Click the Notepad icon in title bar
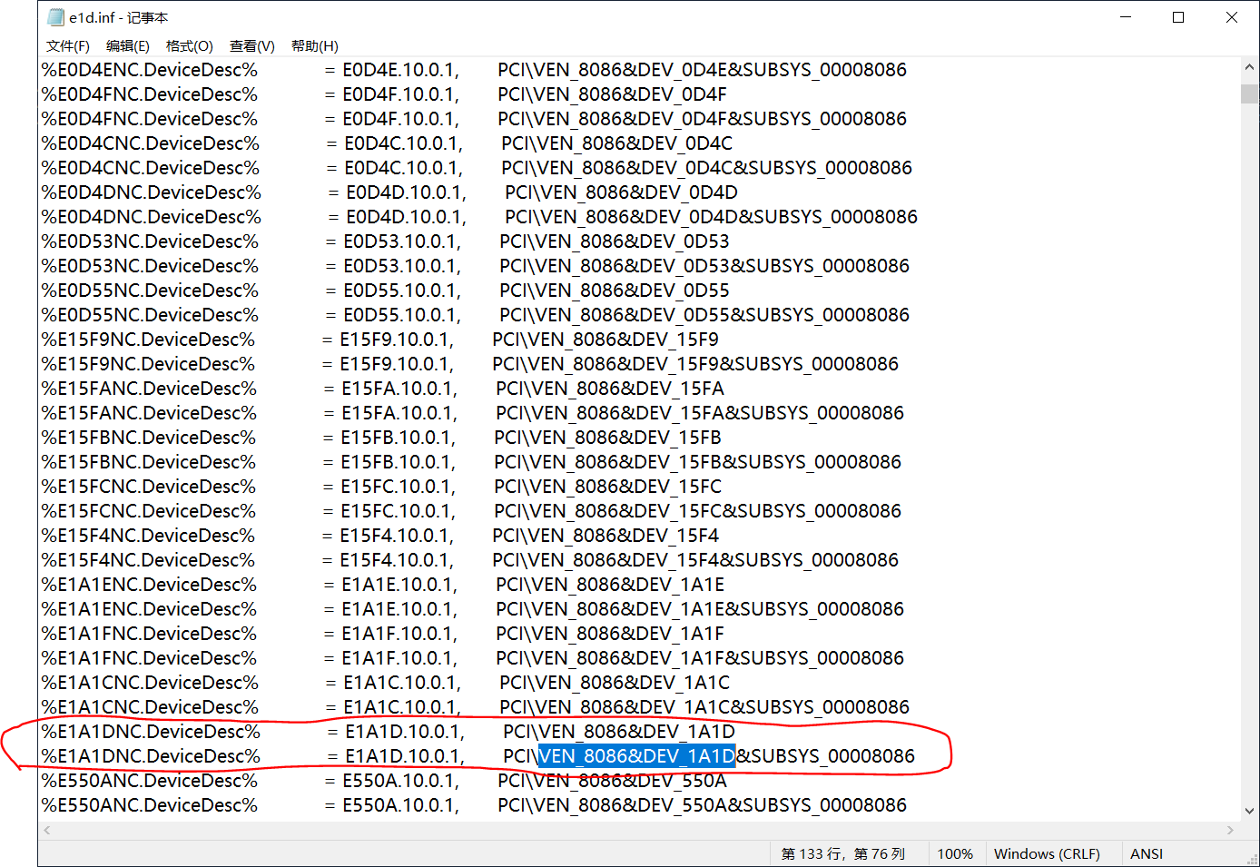The image size is (1260, 867). coord(55,17)
